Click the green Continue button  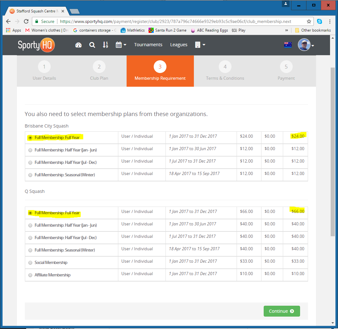coord(282,311)
